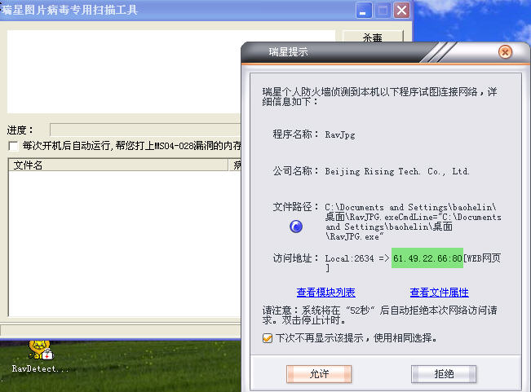Screen dimensions: 531x392
Task: Click the Local:2634 address text
Action: tap(349, 258)
